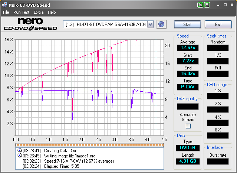Minimize the Nero CD-DVD Speed window

tap(218, 5)
